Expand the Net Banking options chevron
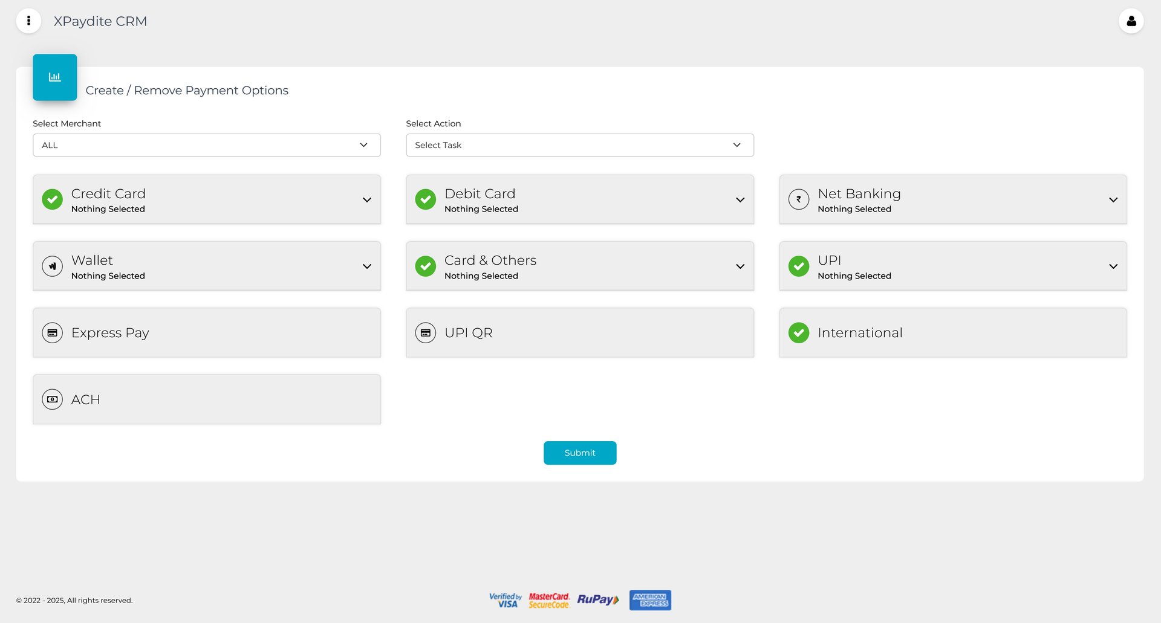This screenshot has width=1161, height=623. click(x=1113, y=199)
